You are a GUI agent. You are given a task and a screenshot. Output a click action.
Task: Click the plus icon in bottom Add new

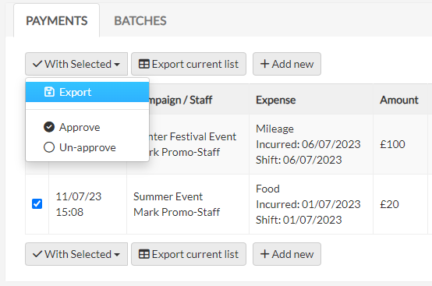coord(264,254)
